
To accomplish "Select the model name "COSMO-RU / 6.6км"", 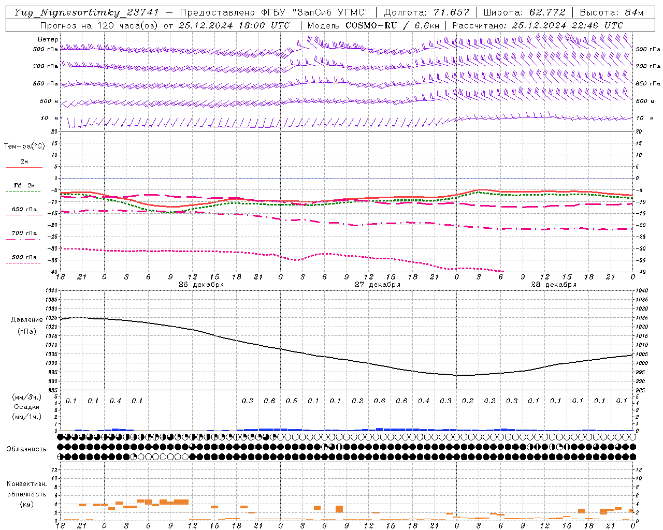I will point(393,25).
